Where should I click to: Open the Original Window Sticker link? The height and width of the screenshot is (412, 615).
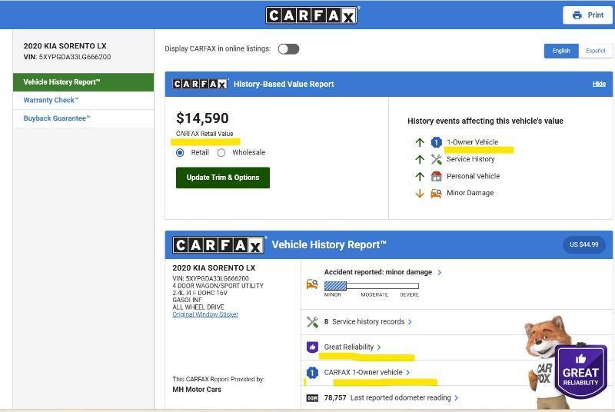pos(205,314)
